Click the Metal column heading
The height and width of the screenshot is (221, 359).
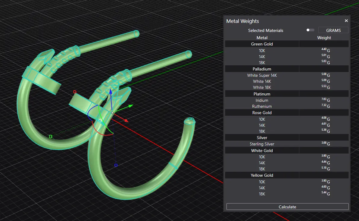coord(262,38)
